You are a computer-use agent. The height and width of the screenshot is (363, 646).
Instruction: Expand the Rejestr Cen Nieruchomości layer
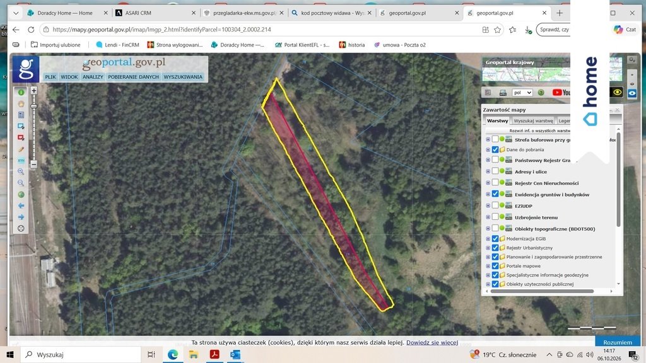coord(488,183)
